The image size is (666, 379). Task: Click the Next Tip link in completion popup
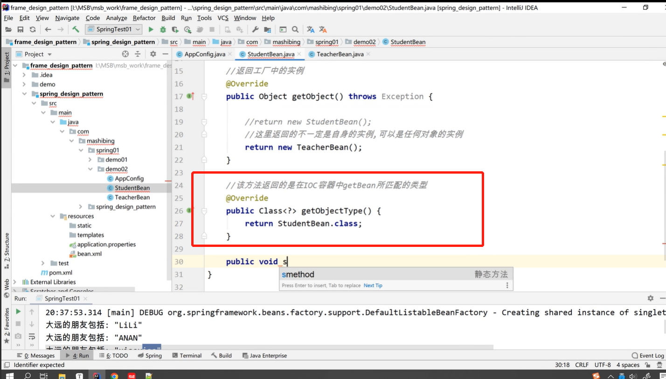click(x=373, y=285)
